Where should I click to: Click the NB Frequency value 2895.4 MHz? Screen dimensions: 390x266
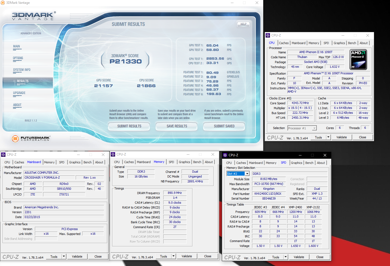click(x=195, y=181)
